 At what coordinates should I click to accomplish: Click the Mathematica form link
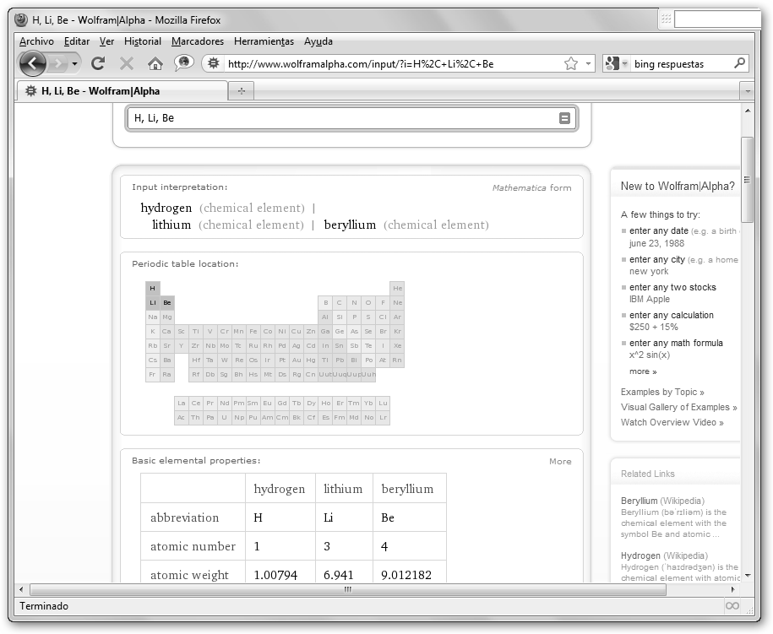pyautogui.click(x=531, y=188)
